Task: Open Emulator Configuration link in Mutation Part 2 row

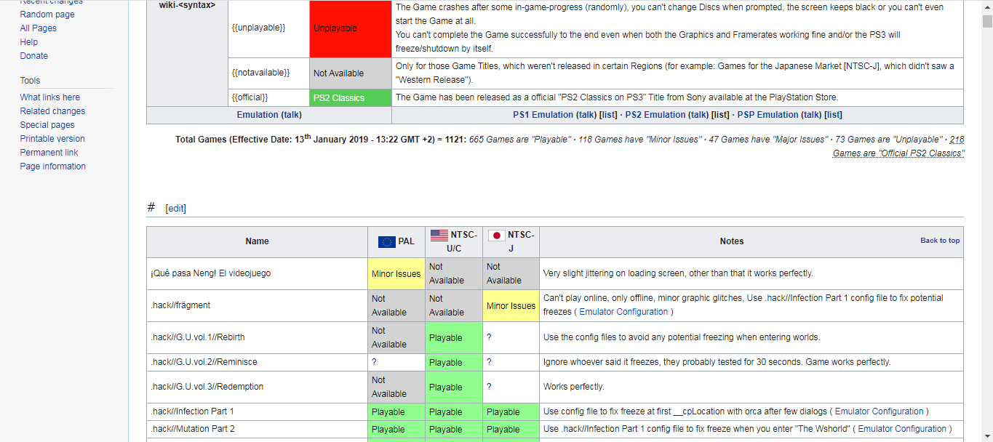Action: [x=902, y=429]
